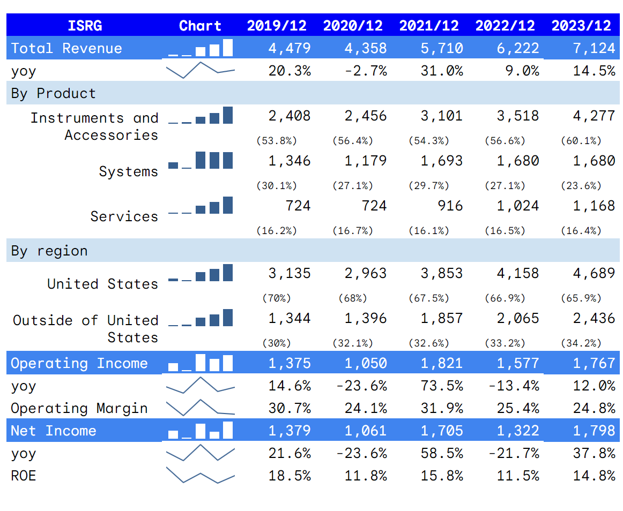This screenshot has height=511, width=623.
Task: Click Operating Margin value 24.8%
Action: point(594,408)
